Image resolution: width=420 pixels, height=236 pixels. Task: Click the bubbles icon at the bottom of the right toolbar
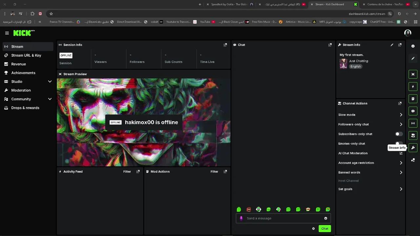click(x=413, y=160)
